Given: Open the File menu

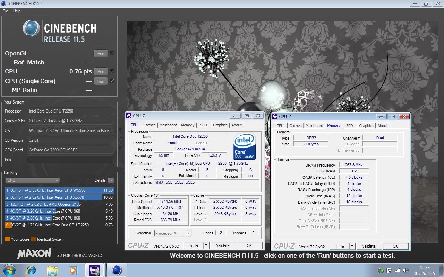Looking at the screenshot, I should [x=6, y=11].
